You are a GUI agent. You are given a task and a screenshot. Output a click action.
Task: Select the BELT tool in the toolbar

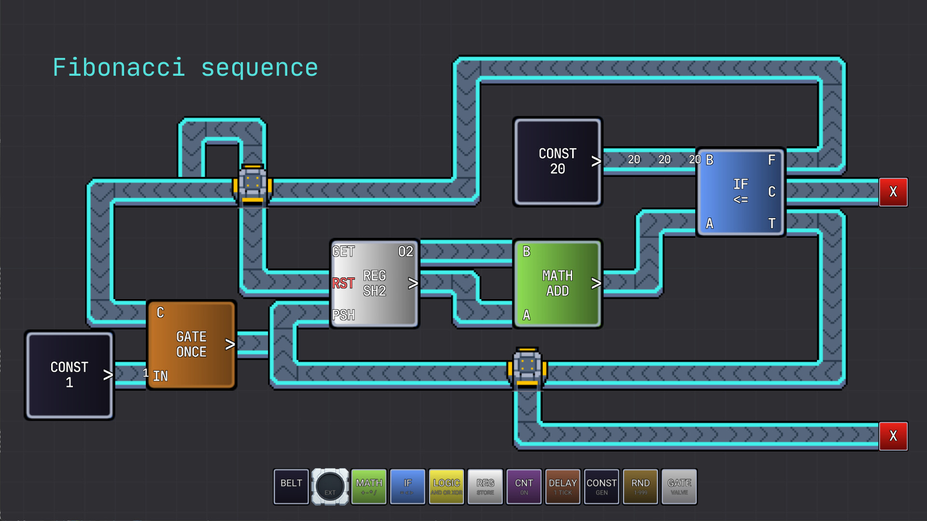click(291, 486)
